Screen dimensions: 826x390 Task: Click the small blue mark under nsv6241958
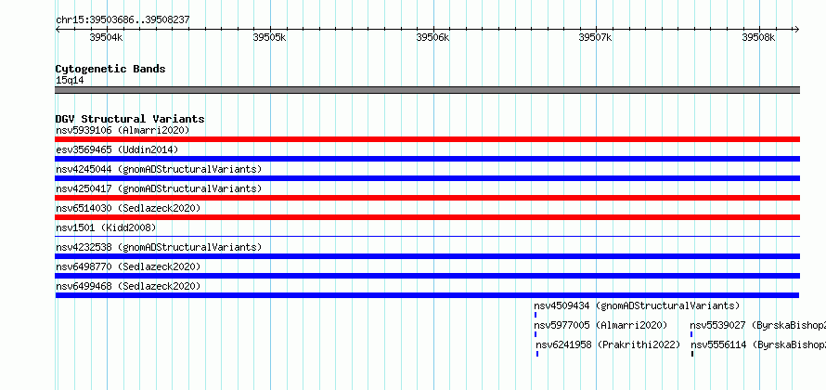point(537,354)
